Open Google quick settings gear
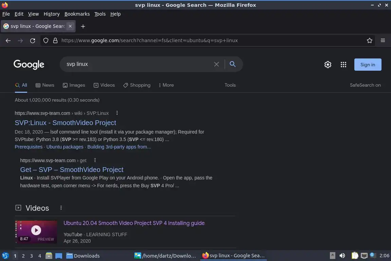391x261 pixels. (x=328, y=65)
